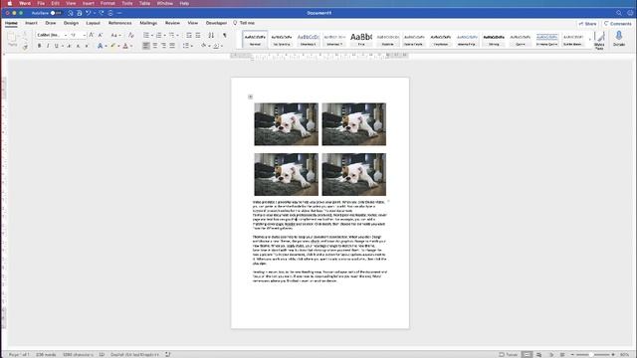This screenshot has height=358, width=637.
Task: Center the text alignment
Action: [155, 46]
